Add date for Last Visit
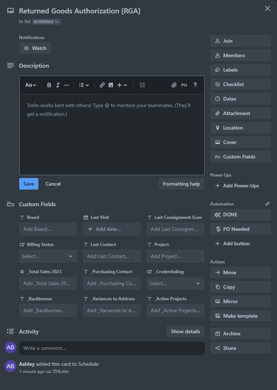Screen dimensions: 277x390 (x=112, y=229)
